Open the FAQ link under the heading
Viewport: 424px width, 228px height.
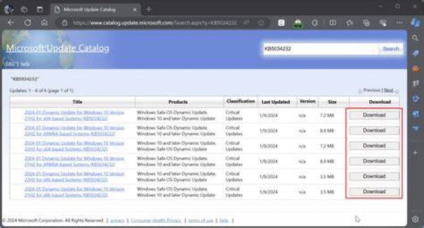12,64
